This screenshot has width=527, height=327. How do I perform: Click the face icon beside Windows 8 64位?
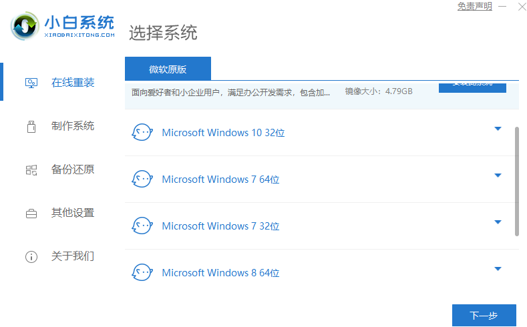click(142, 272)
